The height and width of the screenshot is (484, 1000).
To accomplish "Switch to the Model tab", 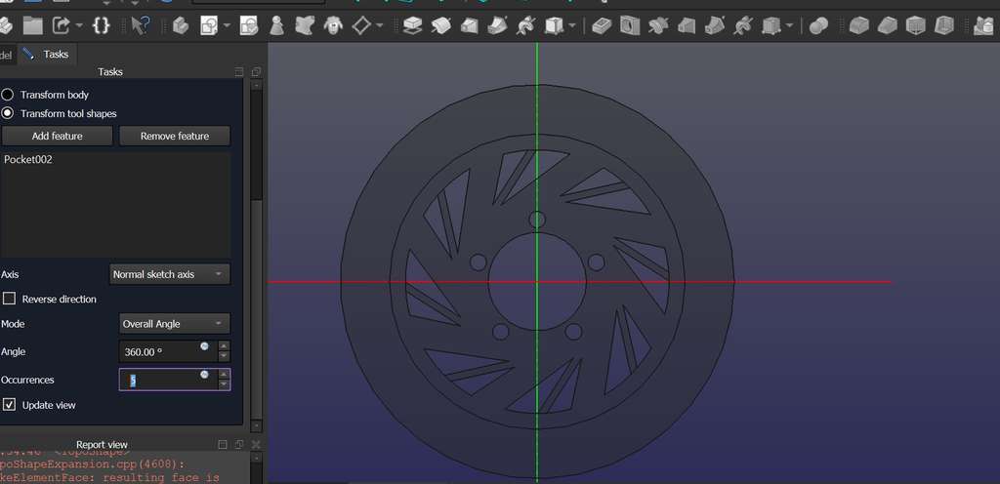I will 7,56.
